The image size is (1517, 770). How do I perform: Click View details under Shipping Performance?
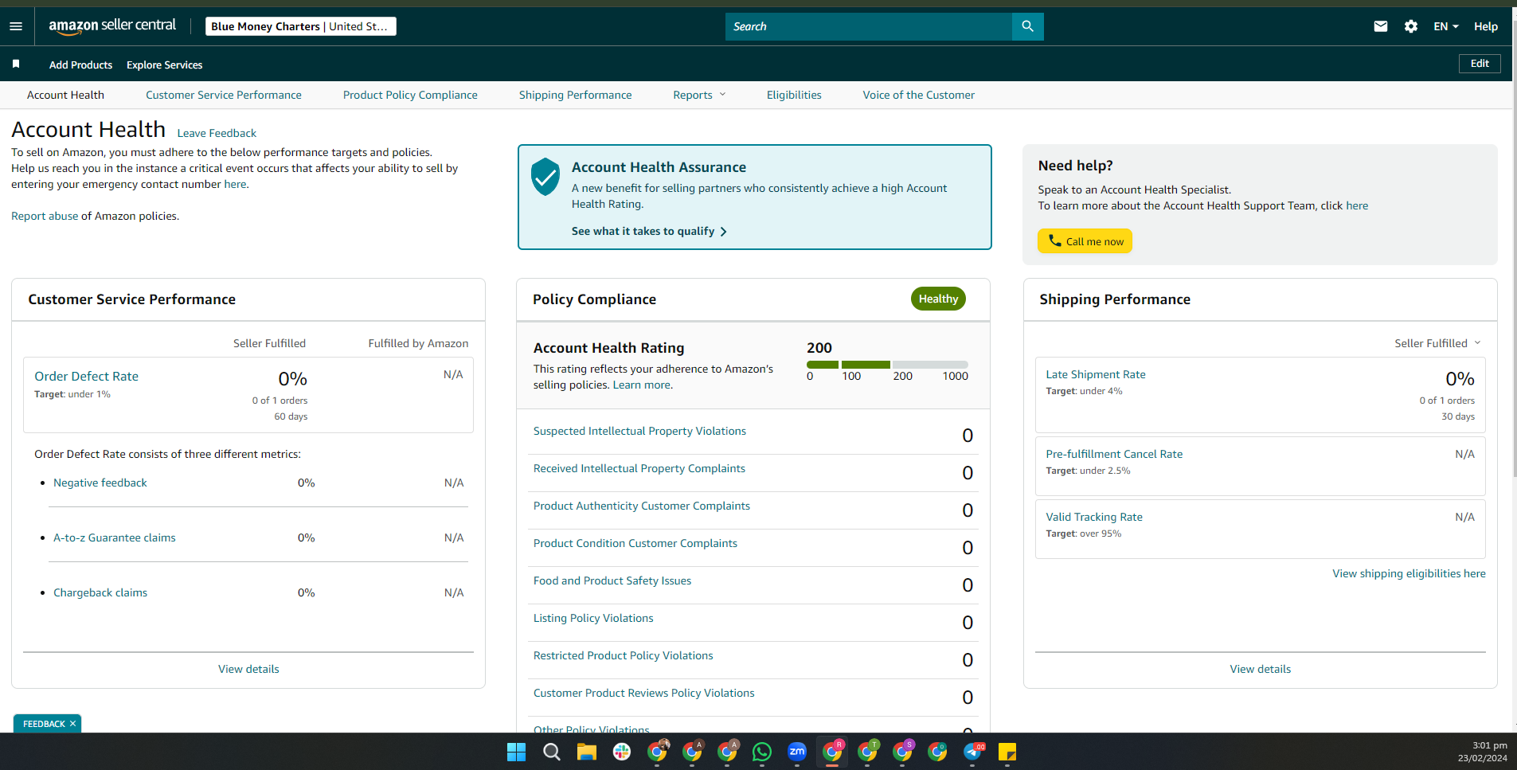(x=1260, y=669)
